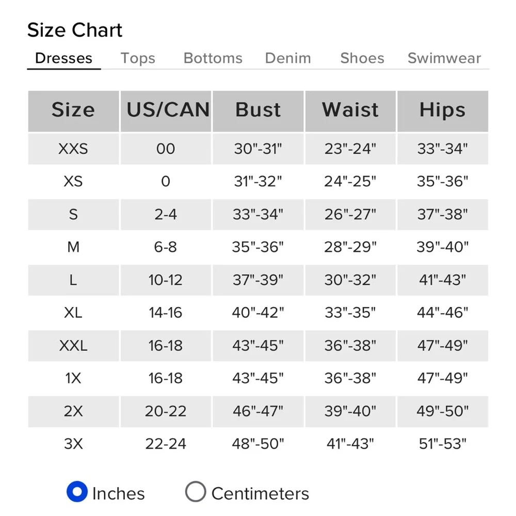Click the XL size row label

[x=73, y=313]
